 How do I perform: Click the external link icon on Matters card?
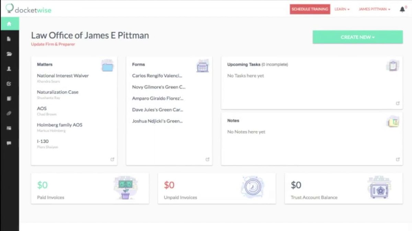tap(112, 159)
